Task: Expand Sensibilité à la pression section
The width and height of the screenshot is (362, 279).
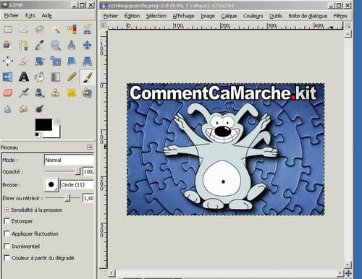Action: click(7, 210)
